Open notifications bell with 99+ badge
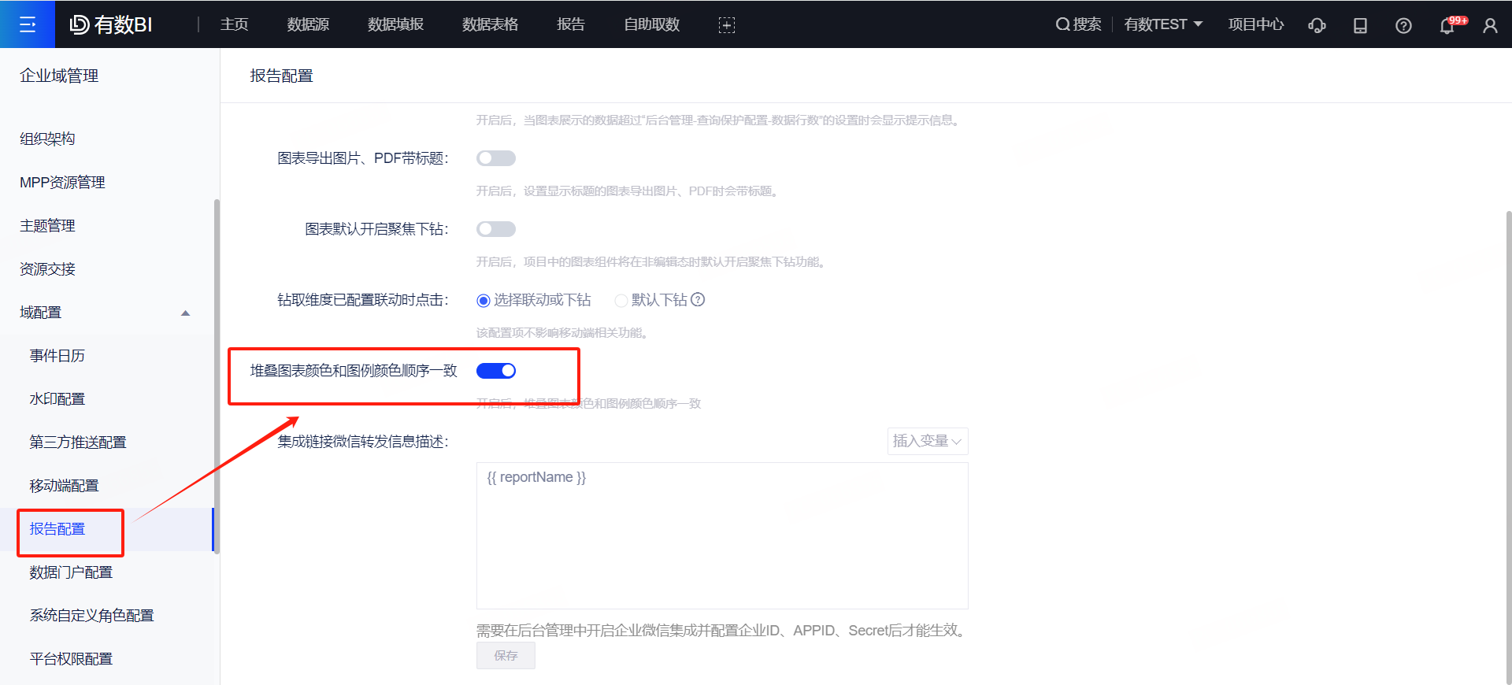 click(x=1447, y=25)
